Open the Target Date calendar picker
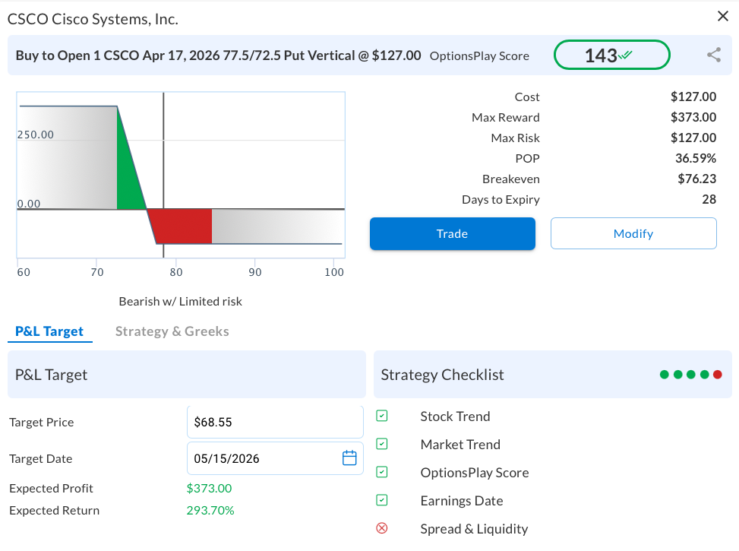The image size is (739, 551). coord(349,458)
